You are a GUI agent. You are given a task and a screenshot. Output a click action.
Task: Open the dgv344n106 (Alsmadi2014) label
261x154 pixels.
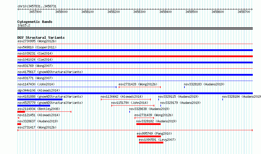(x=39, y=90)
